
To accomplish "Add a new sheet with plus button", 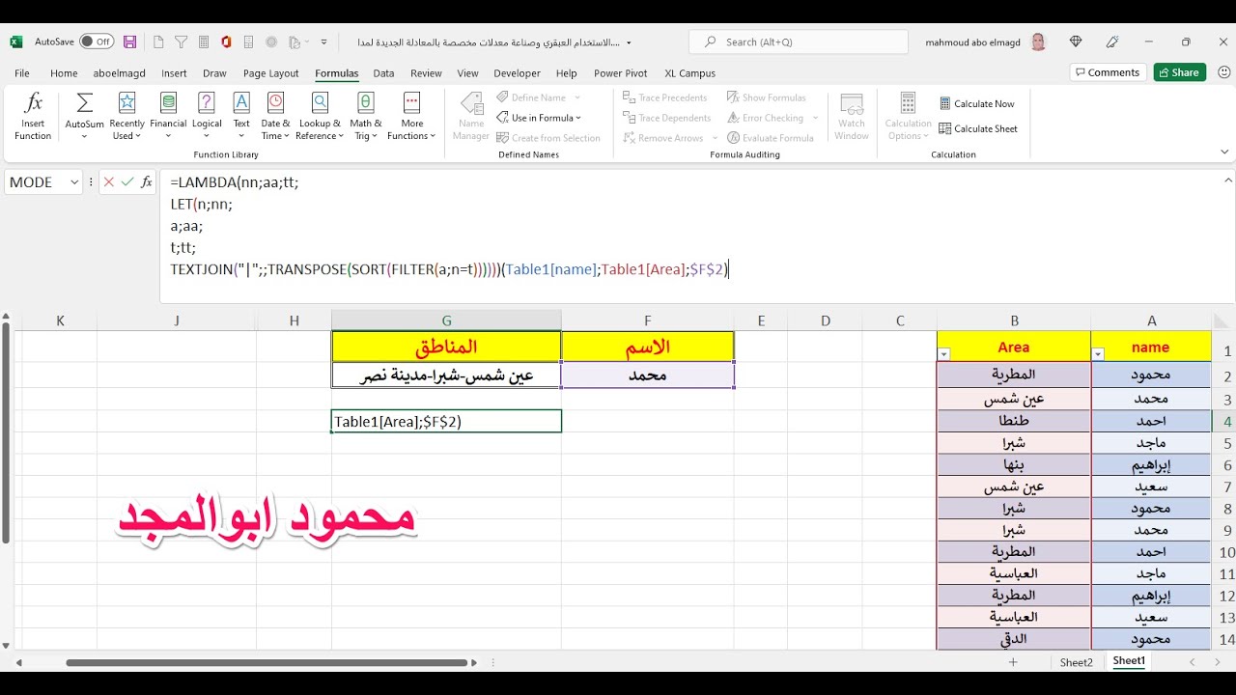I will tap(1013, 662).
